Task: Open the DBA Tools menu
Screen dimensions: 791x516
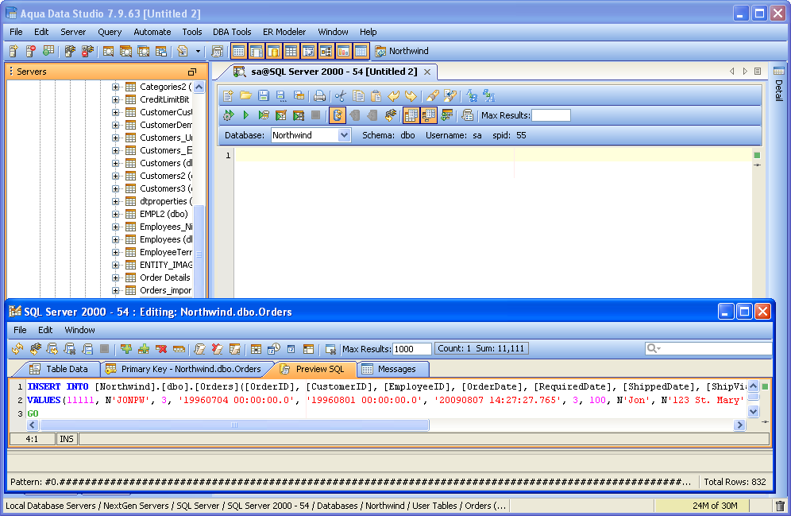Action: pos(231,32)
